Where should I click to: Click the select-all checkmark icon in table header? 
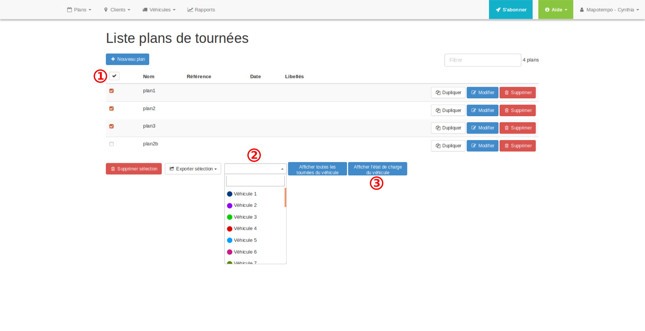[x=114, y=76]
